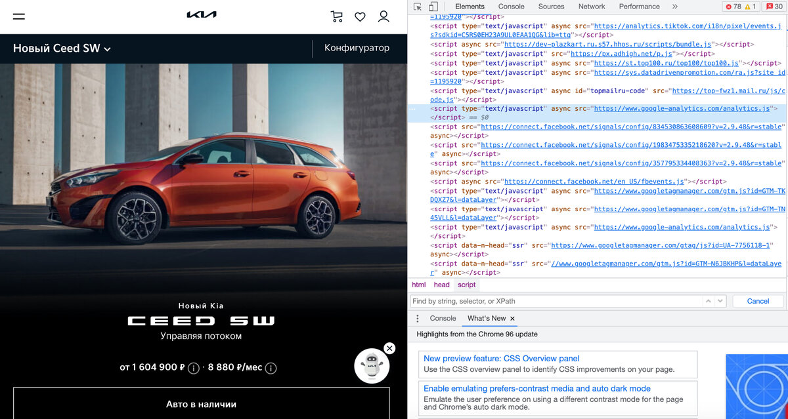Open Enable emulating prefers-contrast media link
This screenshot has height=419, width=788.
[x=537, y=389]
